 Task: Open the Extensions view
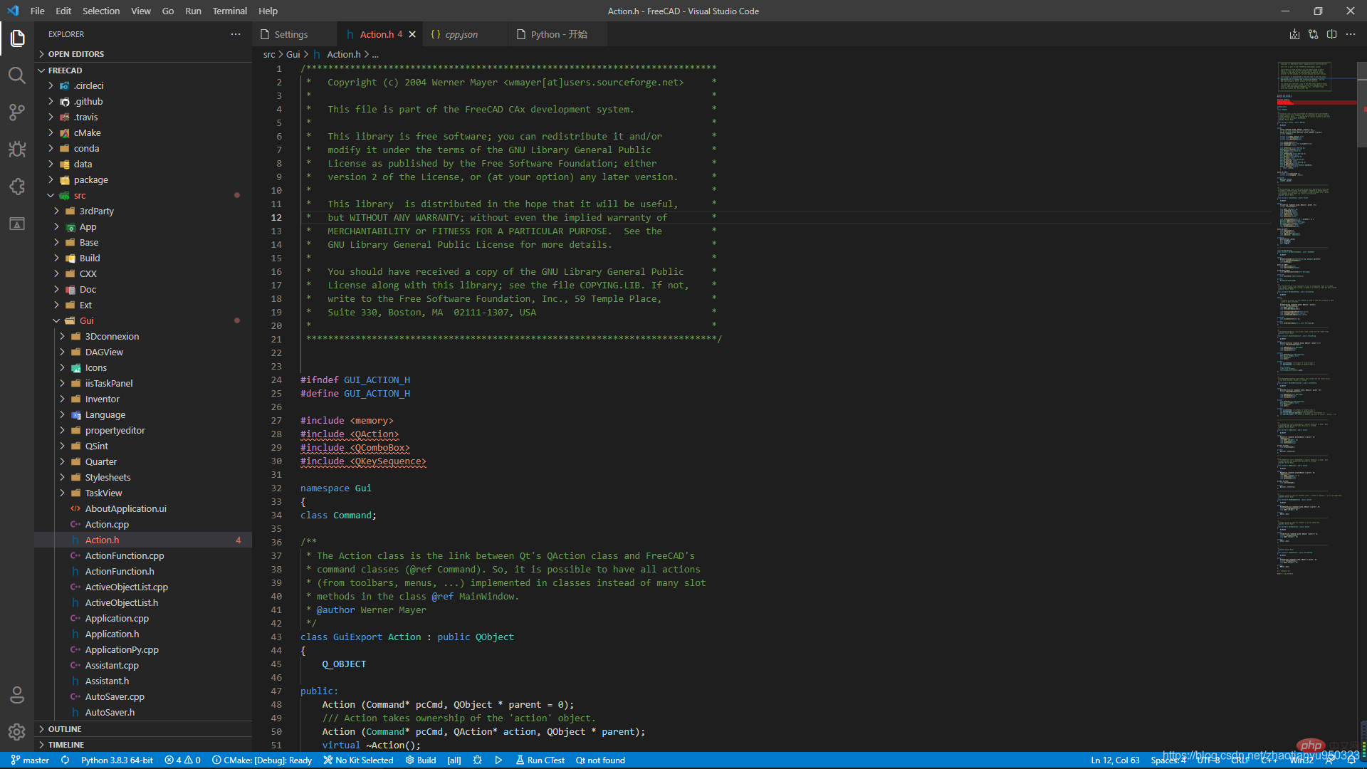tap(17, 187)
